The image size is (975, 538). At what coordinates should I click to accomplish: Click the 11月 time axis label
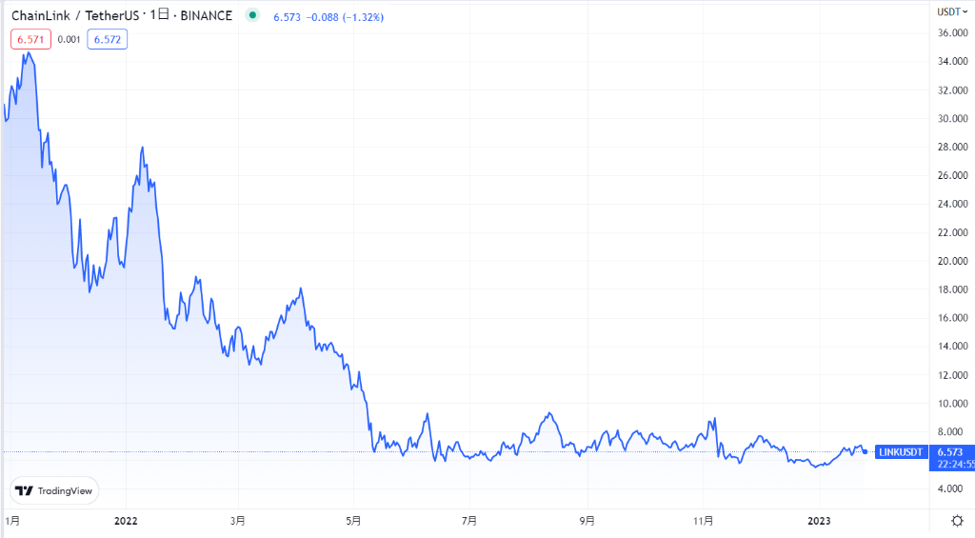(704, 521)
